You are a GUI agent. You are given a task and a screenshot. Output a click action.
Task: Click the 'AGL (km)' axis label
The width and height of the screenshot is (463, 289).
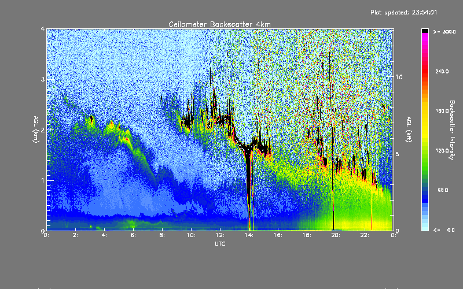36,129
